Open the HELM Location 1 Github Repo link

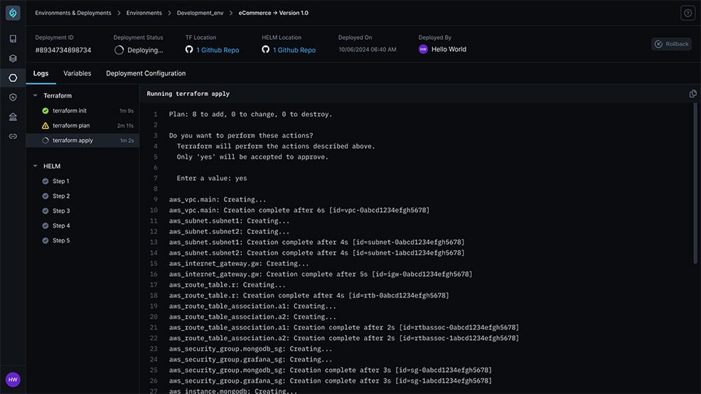click(294, 50)
